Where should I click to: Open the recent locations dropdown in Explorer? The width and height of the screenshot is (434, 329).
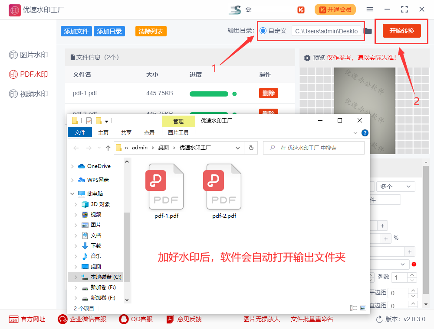(x=99, y=148)
